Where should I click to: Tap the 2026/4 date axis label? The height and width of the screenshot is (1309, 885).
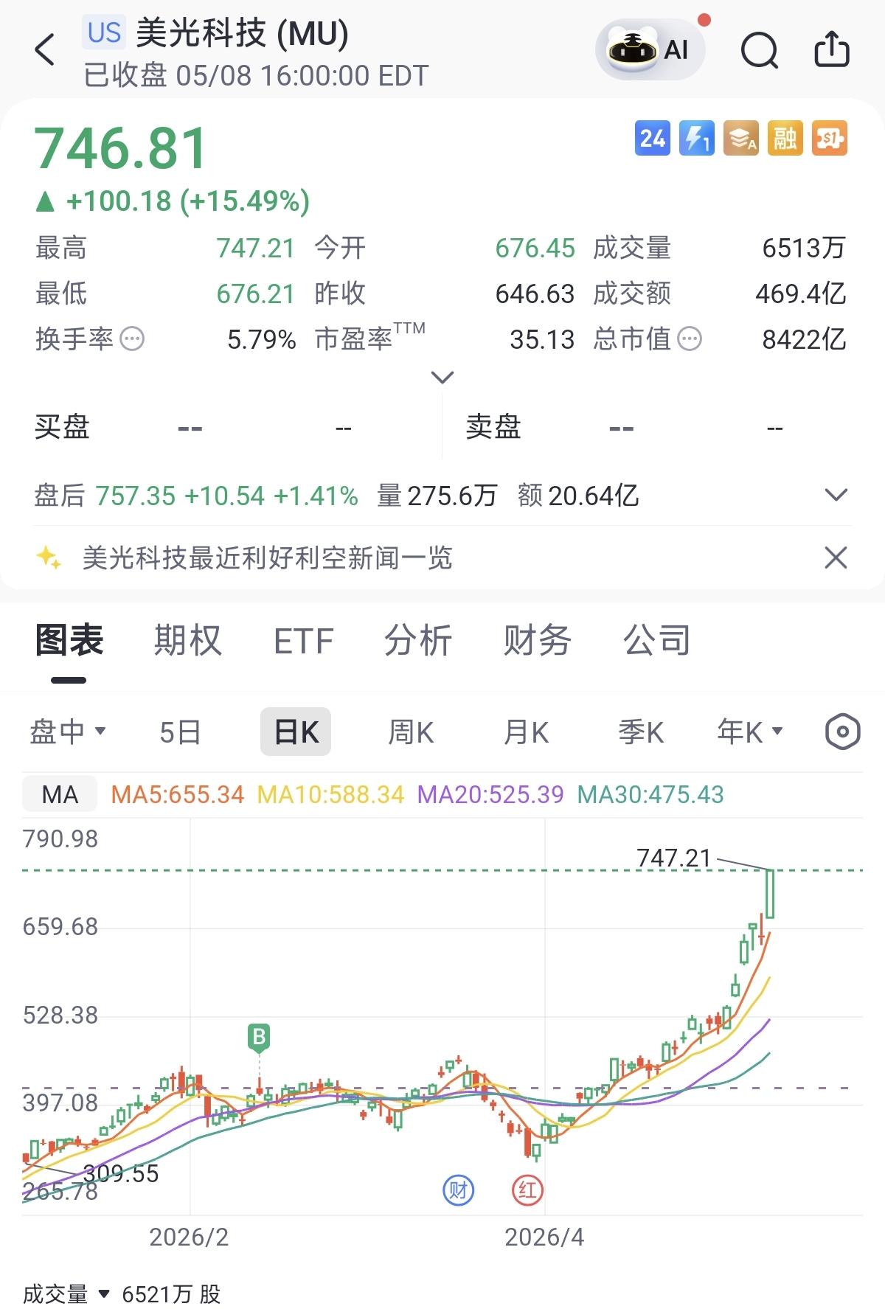pos(544,1237)
